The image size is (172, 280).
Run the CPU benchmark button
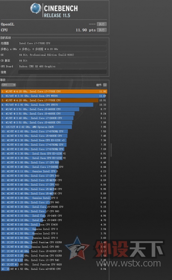pos(102,30)
